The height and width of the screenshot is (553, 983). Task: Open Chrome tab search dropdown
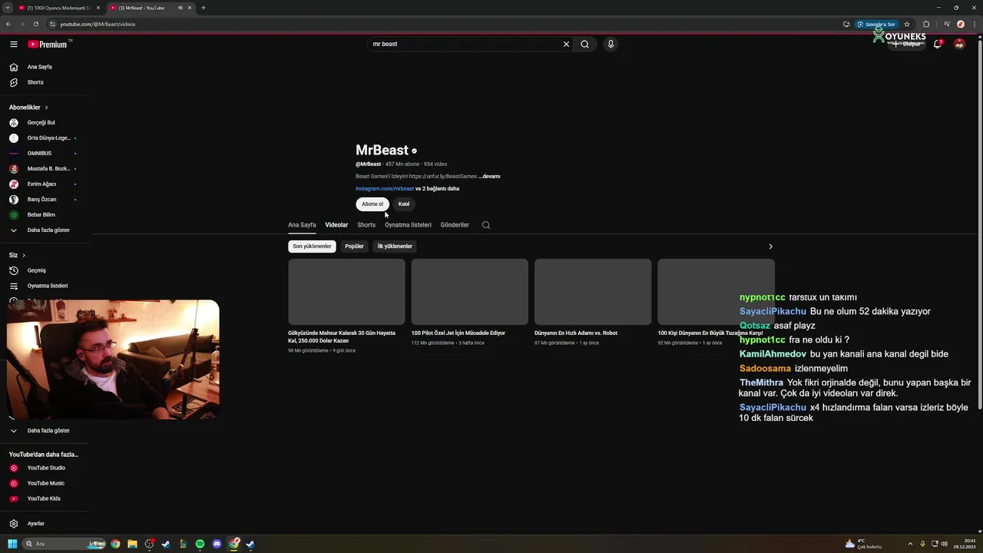[7, 8]
